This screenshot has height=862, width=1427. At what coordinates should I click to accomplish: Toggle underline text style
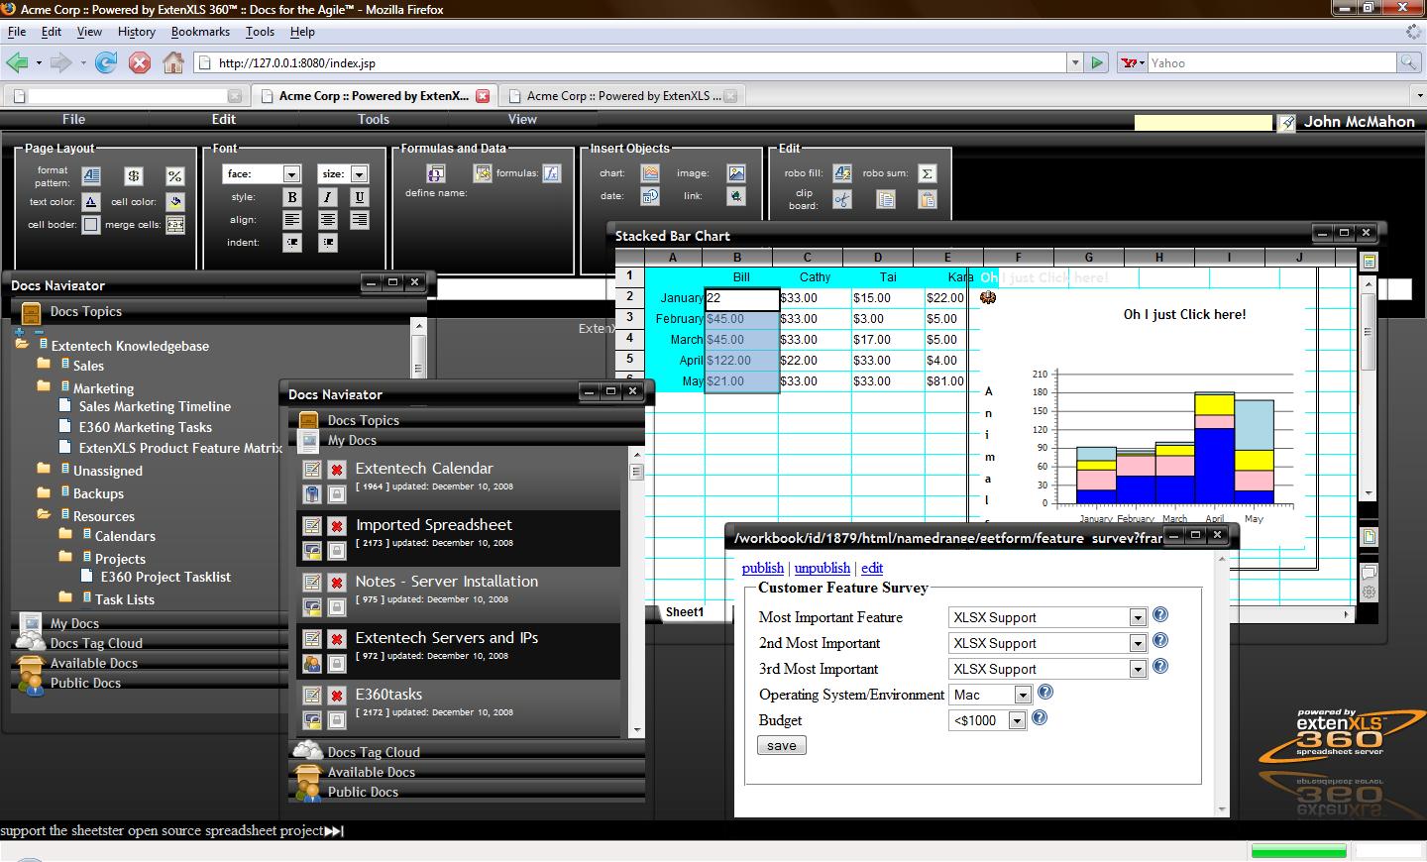tap(360, 197)
